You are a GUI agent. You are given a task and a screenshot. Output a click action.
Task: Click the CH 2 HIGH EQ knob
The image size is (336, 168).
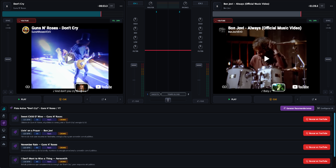click(200, 19)
